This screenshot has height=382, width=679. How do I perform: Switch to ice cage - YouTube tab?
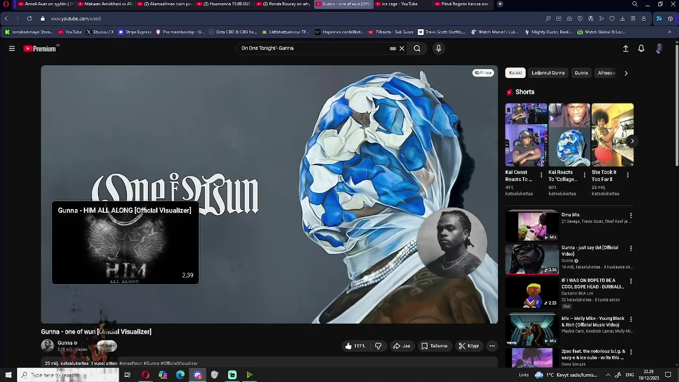tap(401, 4)
